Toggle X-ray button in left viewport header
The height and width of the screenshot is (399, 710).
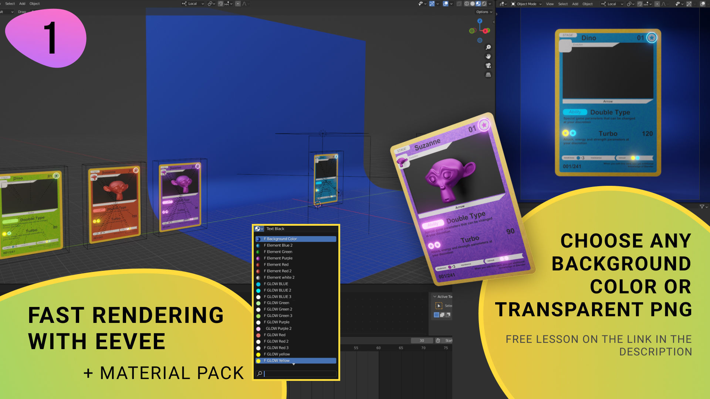[459, 4]
